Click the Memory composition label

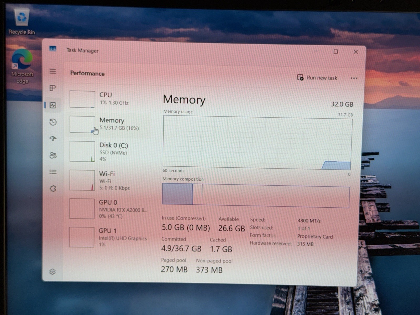183,179
